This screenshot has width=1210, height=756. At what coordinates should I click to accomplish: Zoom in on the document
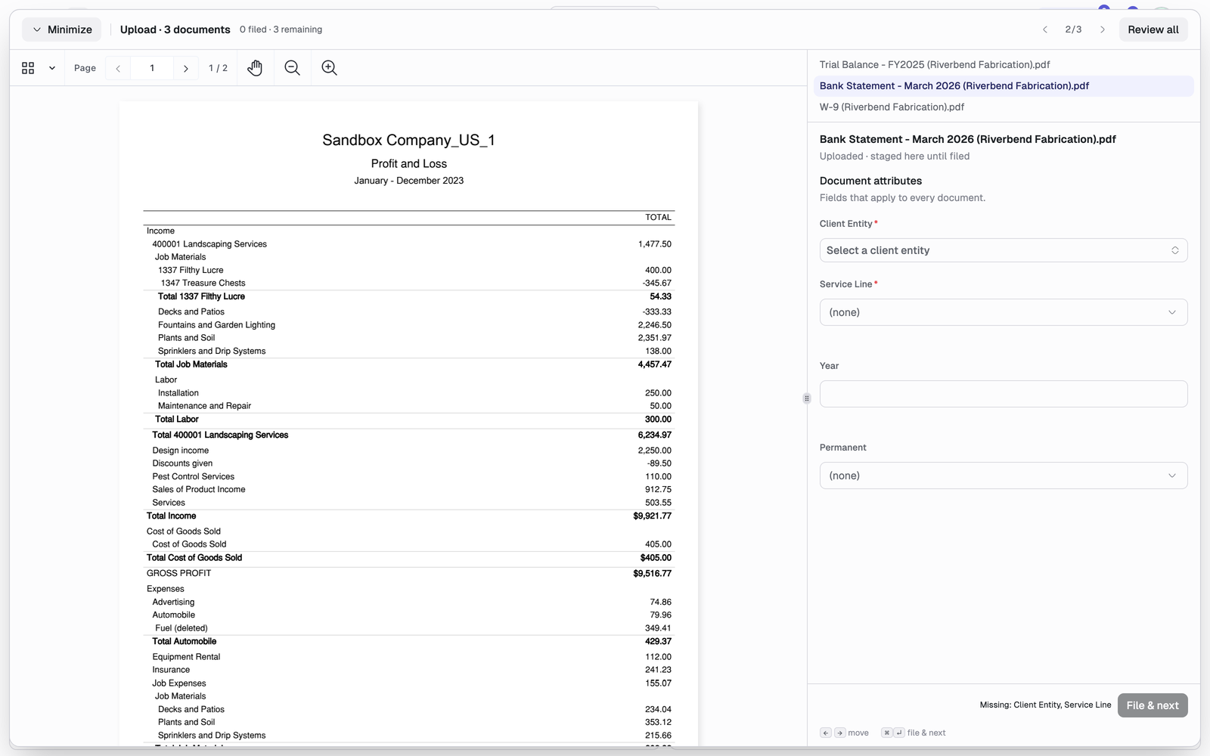pos(329,68)
